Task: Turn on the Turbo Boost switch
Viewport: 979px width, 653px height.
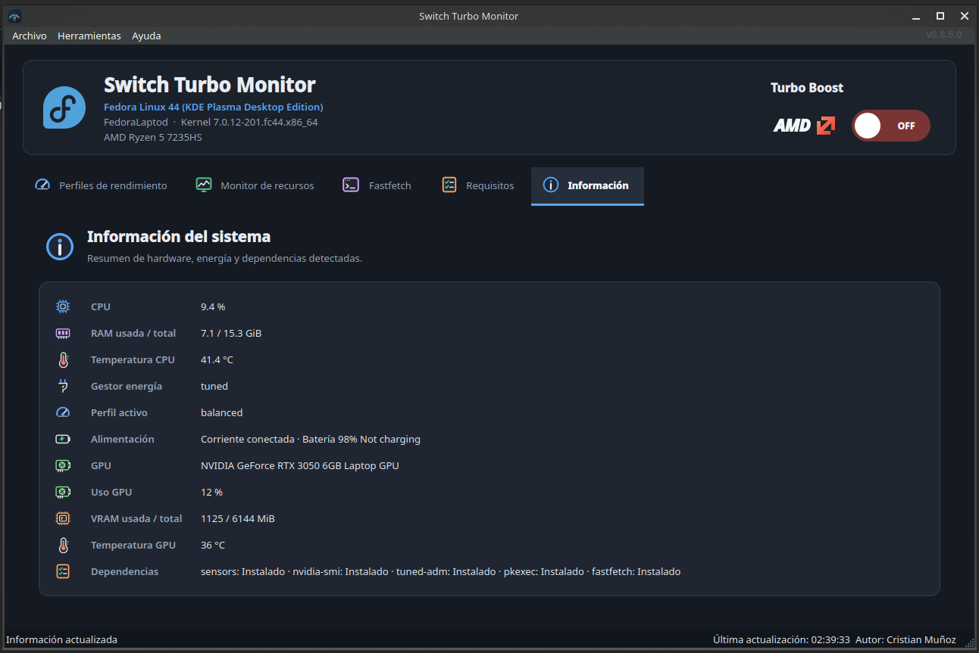Action: pyautogui.click(x=890, y=126)
